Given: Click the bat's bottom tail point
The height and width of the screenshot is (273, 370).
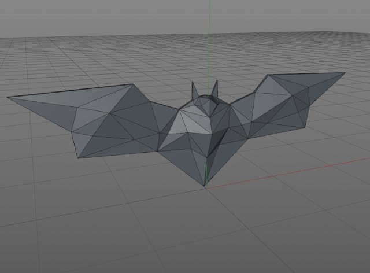Looking at the screenshot, I should [x=205, y=185].
